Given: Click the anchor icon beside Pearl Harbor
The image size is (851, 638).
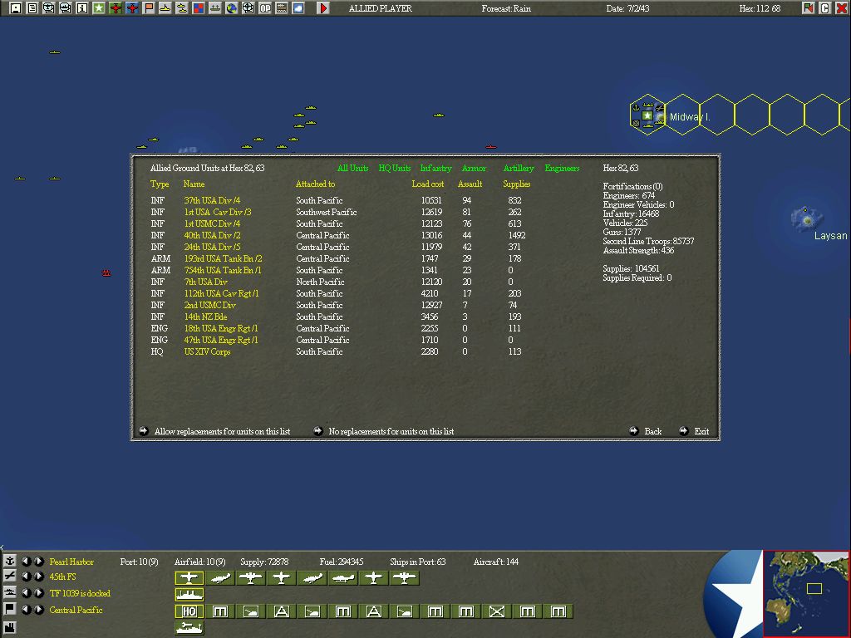Looking at the screenshot, I should coord(10,561).
